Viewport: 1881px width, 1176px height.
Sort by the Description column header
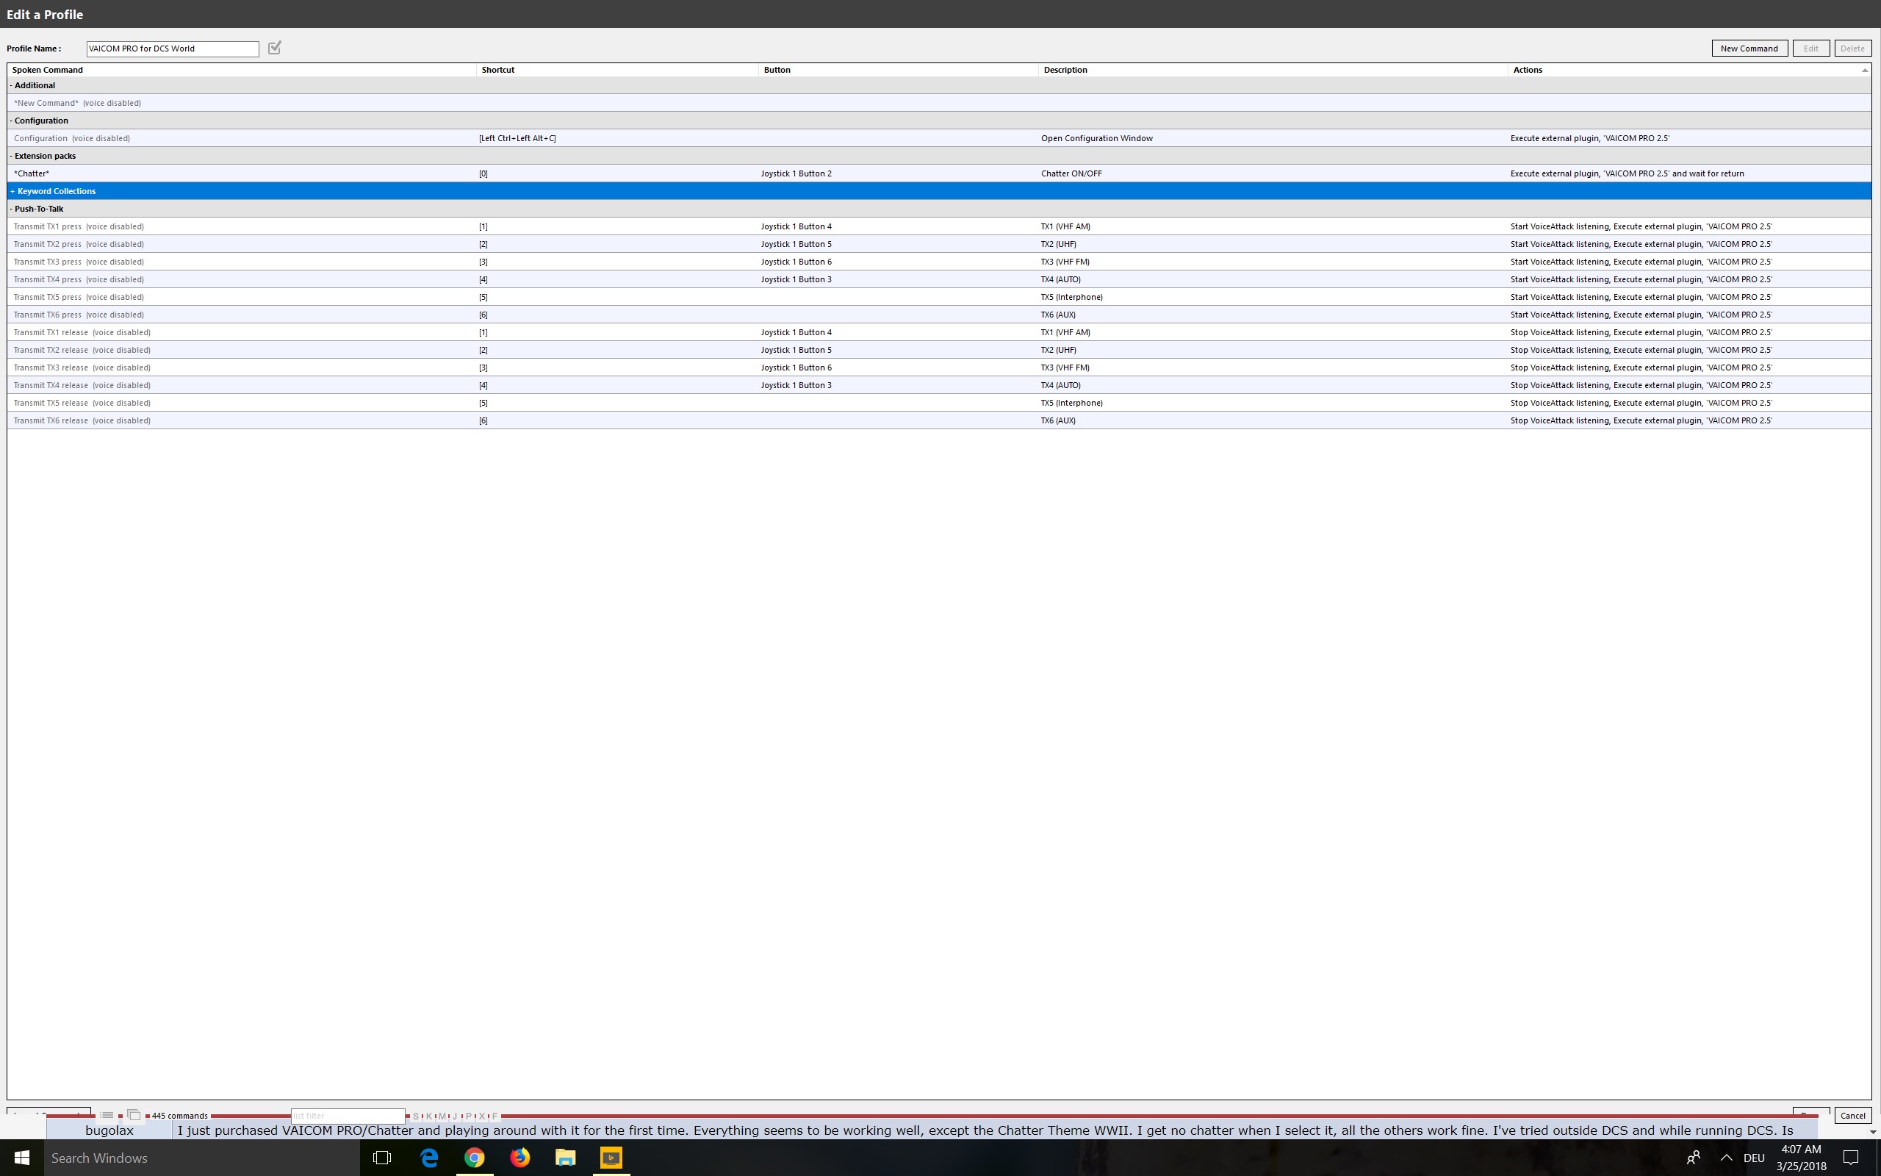pyautogui.click(x=1273, y=70)
